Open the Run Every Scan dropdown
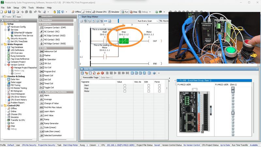 pos(147,21)
